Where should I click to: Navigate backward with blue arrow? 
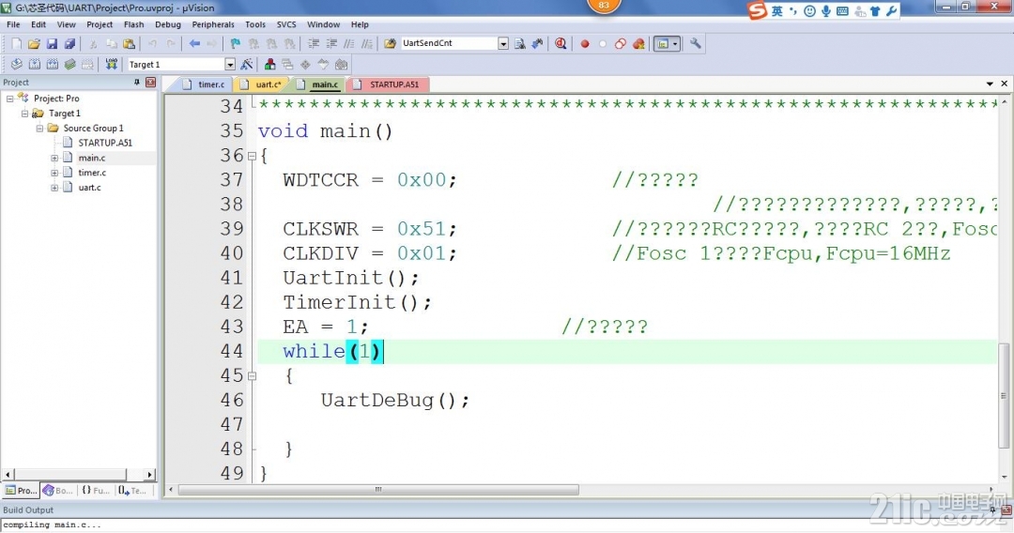194,44
